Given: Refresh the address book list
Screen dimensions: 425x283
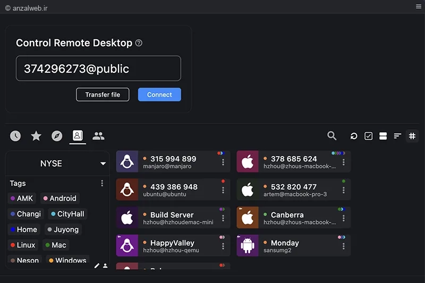Looking at the screenshot, I should pos(354,136).
